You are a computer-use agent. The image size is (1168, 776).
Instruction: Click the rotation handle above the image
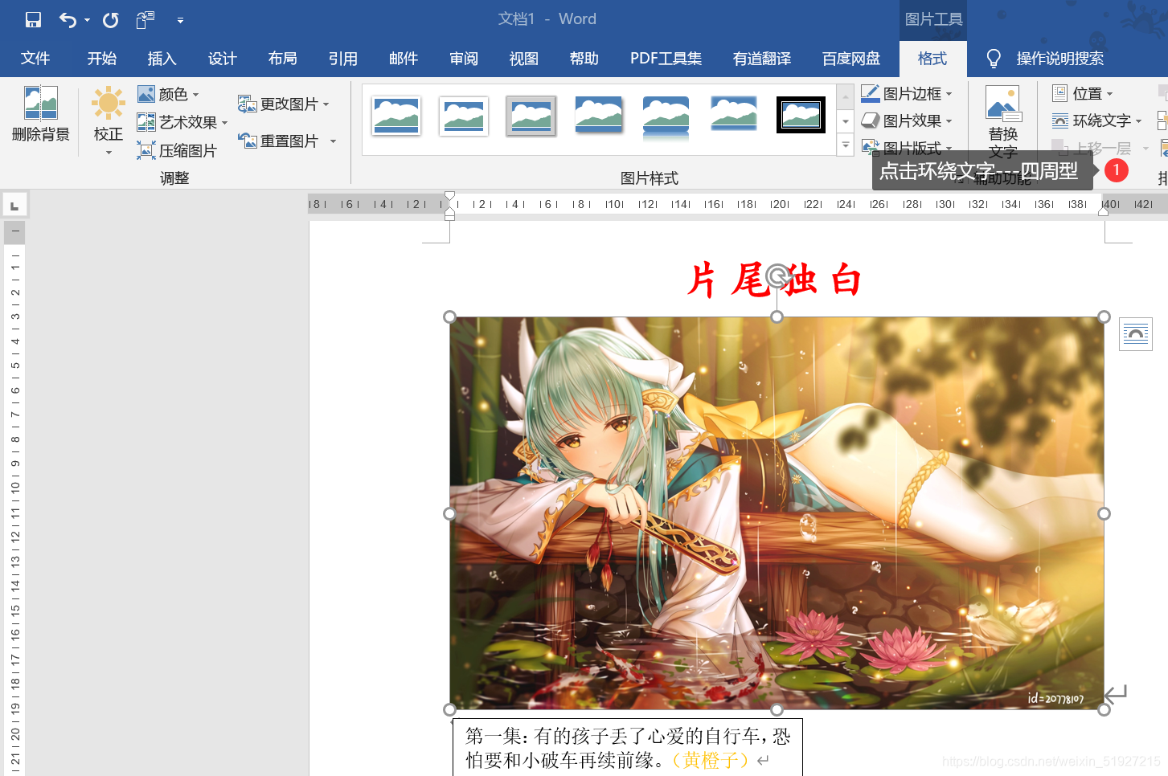777,276
